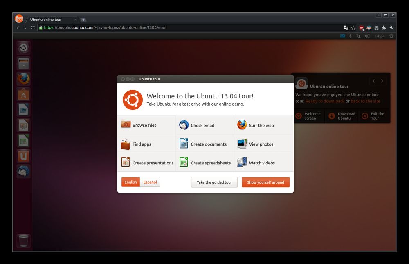Open LibreOffice Calc launcher icon
The height and width of the screenshot is (264, 409).
pyautogui.click(x=23, y=141)
